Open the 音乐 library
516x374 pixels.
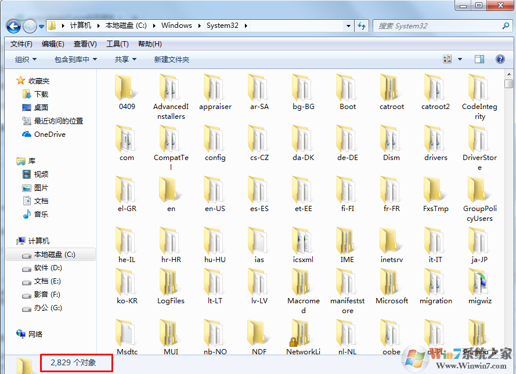[41, 215]
